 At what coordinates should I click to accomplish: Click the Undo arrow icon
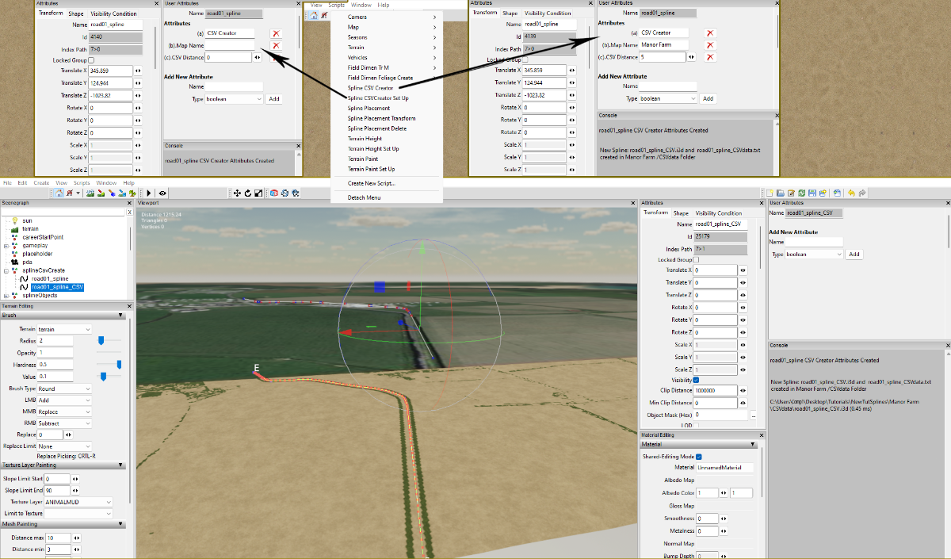[x=851, y=193]
